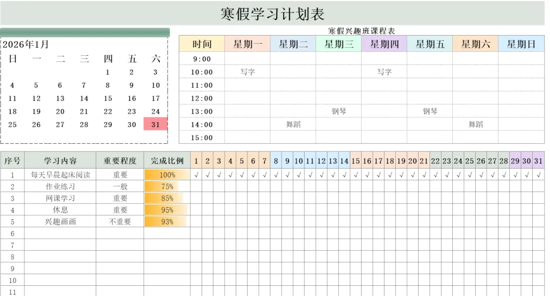Select the 星期五 column header

point(430,44)
